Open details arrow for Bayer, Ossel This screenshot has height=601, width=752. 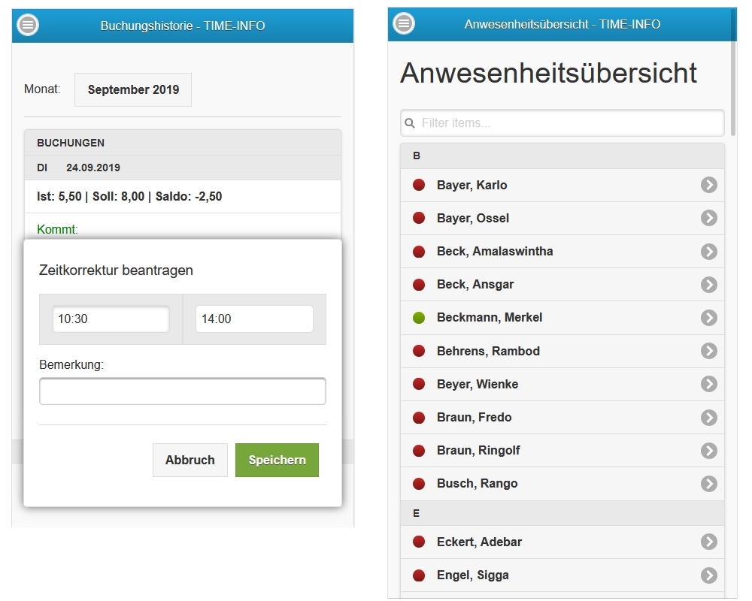pos(708,218)
